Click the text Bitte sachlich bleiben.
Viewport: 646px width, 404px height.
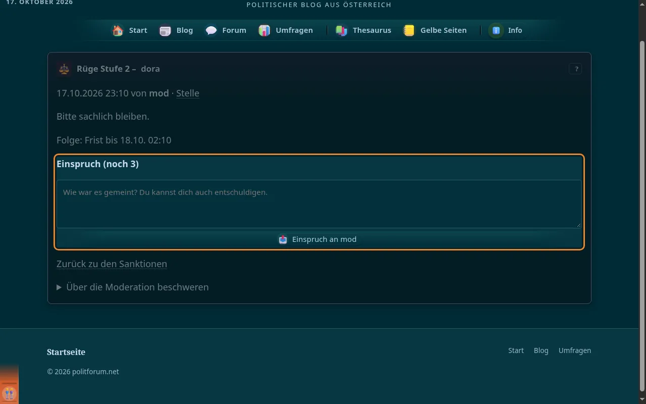coord(103,117)
